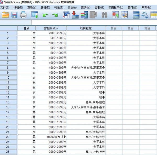Open Find with the binoculars icon

(104, 15)
